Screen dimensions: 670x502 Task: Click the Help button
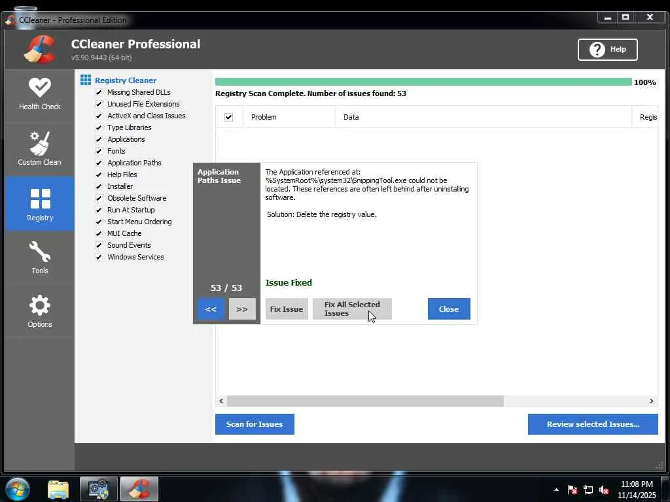pos(608,50)
